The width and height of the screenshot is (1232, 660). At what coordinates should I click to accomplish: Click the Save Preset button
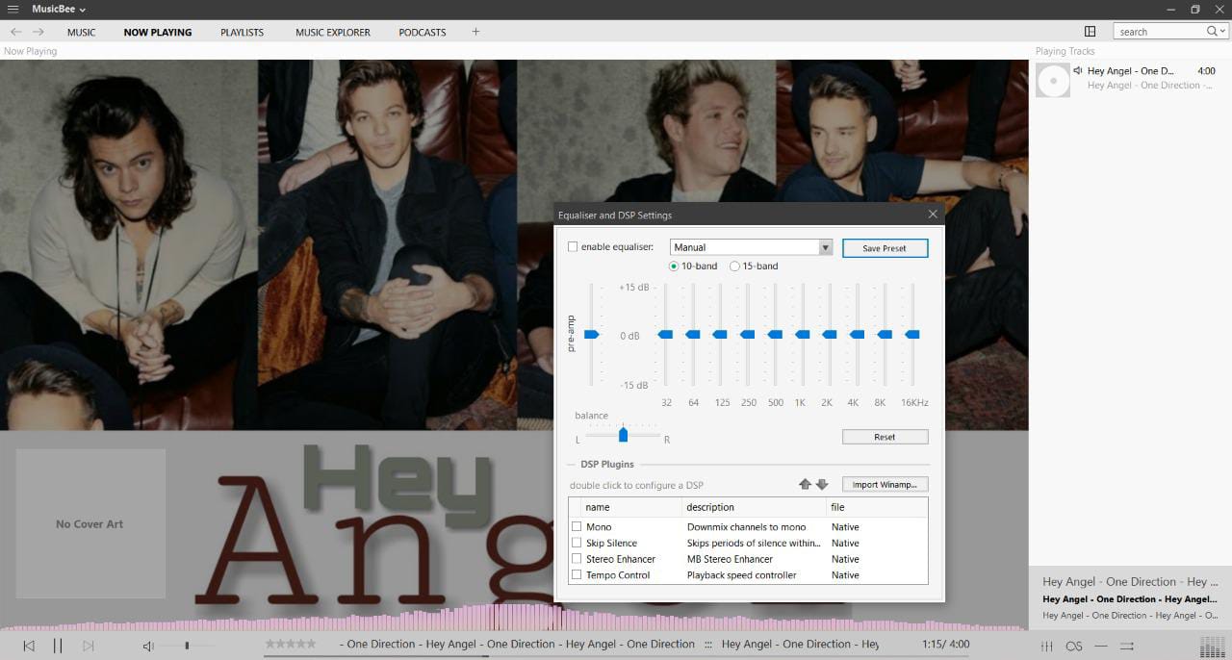pos(885,248)
